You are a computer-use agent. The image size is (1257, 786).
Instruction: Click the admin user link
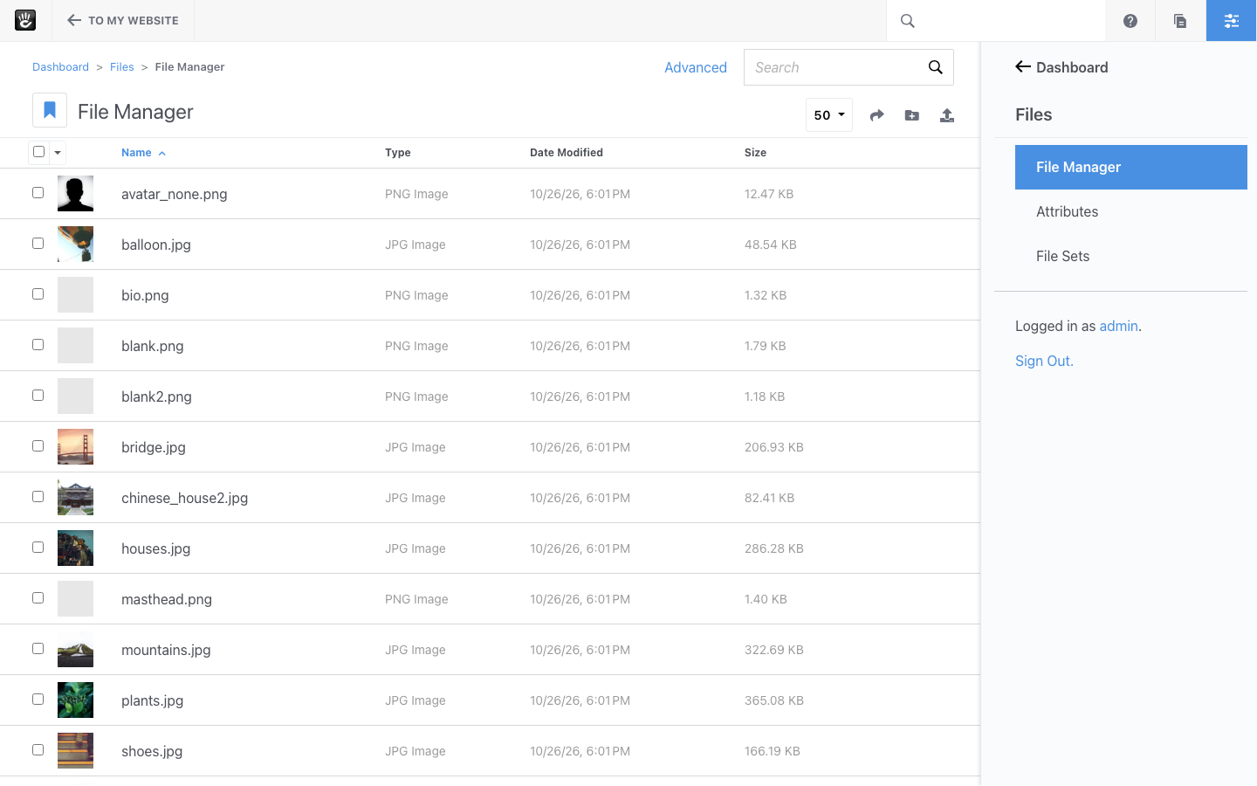tap(1118, 326)
